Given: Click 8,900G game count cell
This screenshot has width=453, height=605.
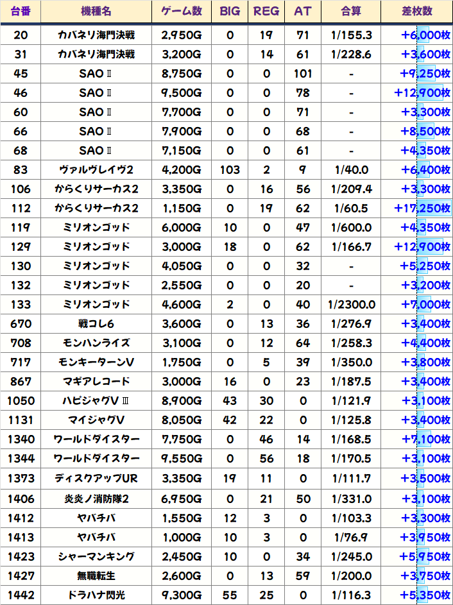Looking at the screenshot, I should (182, 401).
